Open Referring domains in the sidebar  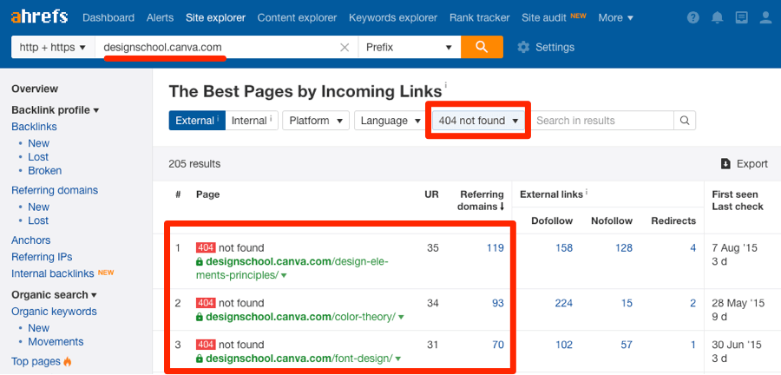coord(55,190)
